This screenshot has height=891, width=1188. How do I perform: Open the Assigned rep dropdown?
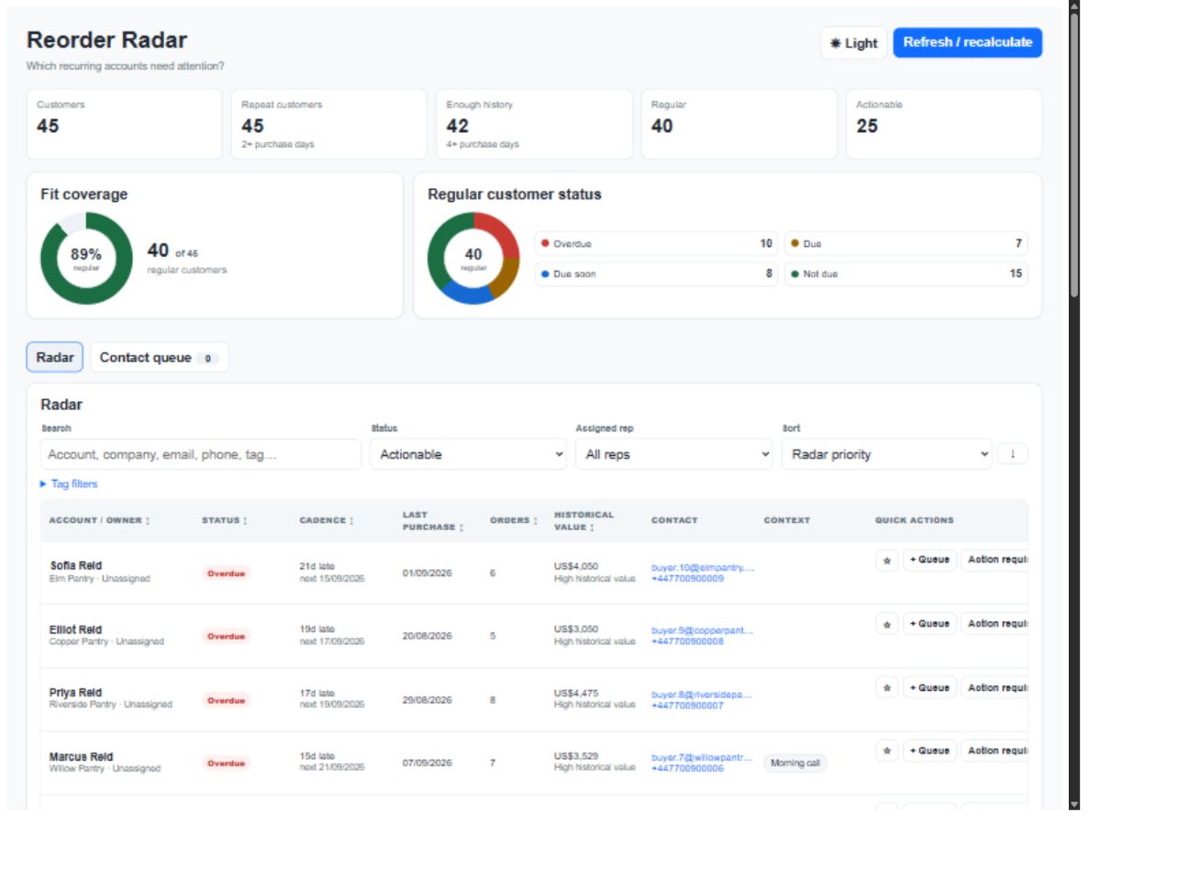(674, 454)
